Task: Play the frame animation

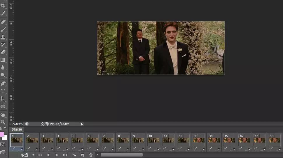Action: tap(57, 155)
